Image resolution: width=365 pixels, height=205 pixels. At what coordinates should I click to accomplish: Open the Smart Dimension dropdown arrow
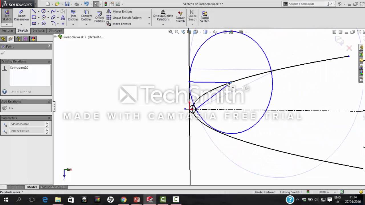click(x=21, y=24)
